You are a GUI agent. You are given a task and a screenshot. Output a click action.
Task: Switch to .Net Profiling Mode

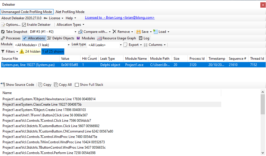click(70, 12)
